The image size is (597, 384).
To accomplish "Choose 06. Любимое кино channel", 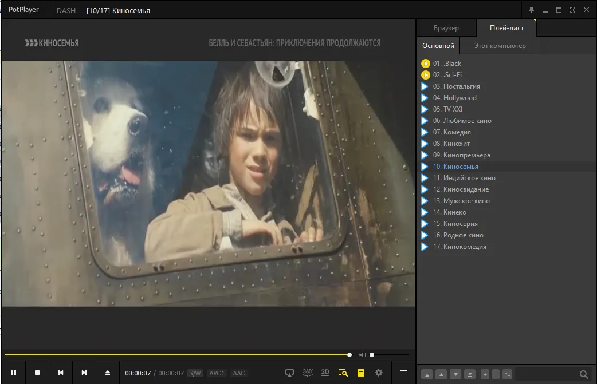I will (506, 121).
